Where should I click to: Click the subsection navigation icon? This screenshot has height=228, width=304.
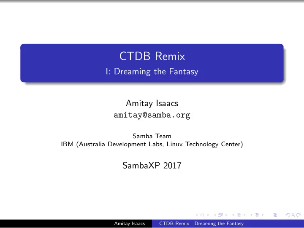[239, 215]
